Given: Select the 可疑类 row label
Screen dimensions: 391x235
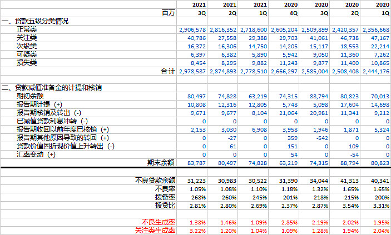Looking at the screenshot, I should point(27,54).
